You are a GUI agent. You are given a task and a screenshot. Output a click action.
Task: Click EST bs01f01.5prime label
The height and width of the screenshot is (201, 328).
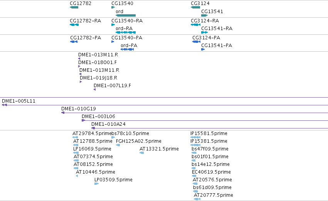point(210,157)
